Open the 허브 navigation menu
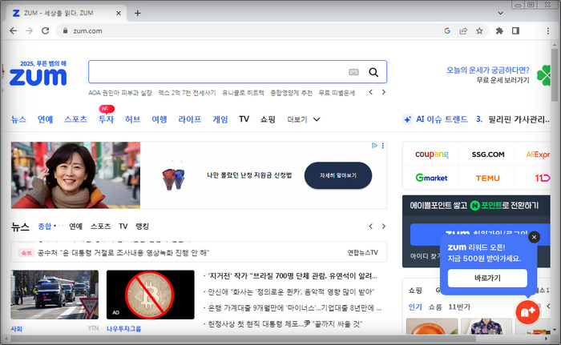This screenshot has height=345, width=561. (x=132, y=119)
